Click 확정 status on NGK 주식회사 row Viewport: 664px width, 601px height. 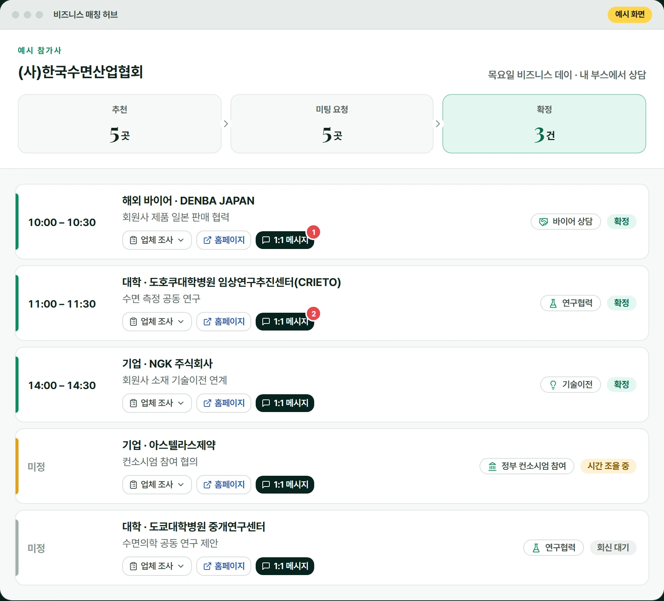[621, 385]
